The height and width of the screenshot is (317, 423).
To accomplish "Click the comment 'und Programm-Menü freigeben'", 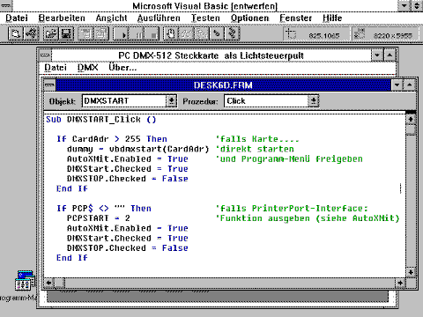I will 289,158.
